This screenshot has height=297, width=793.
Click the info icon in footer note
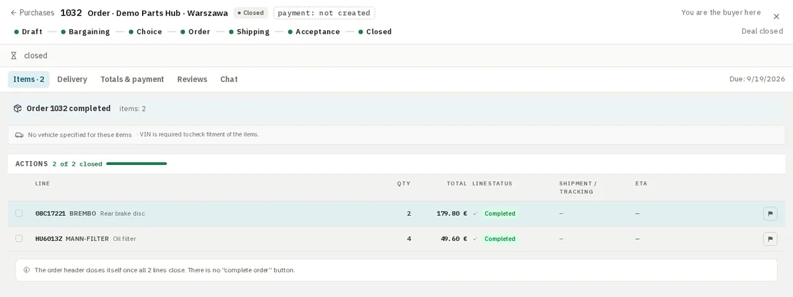coord(26,270)
